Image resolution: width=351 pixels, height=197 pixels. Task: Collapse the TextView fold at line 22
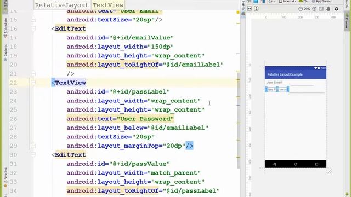[33, 83]
